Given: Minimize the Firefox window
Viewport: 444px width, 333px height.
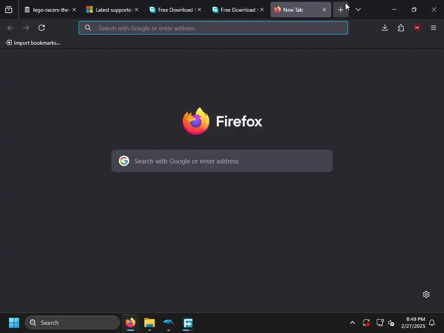Looking at the screenshot, I should (394, 10).
